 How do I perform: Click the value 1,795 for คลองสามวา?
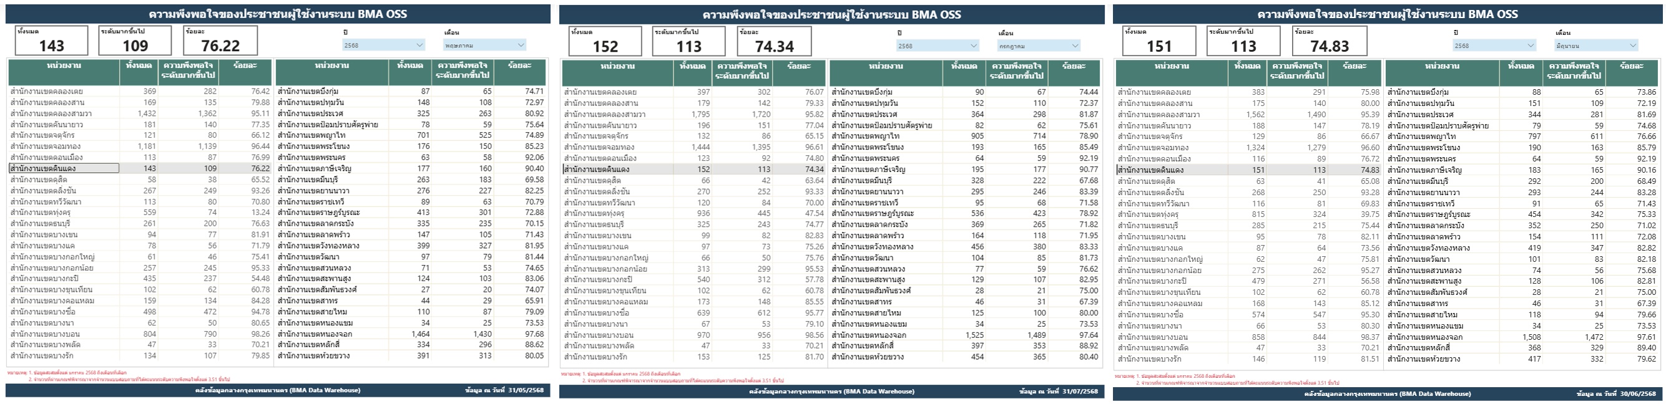tap(700, 115)
